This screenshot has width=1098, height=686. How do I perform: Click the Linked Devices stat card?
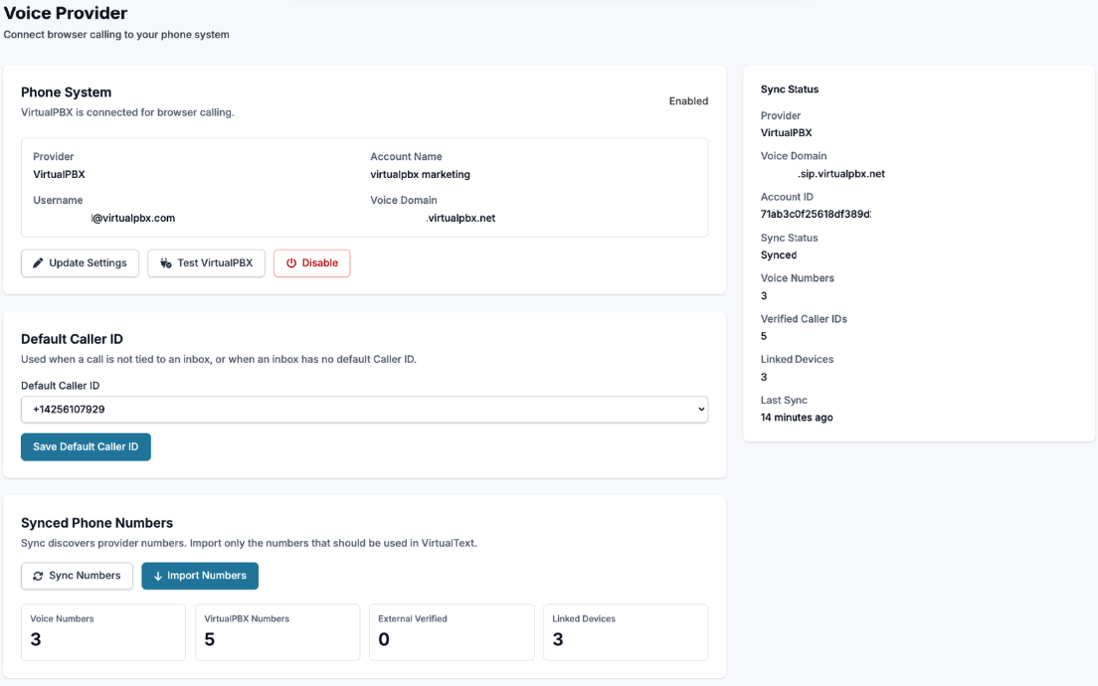coord(626,632)
